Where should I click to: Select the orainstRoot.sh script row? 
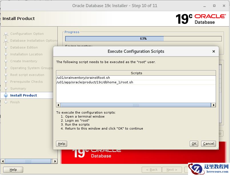coord(136,78)
